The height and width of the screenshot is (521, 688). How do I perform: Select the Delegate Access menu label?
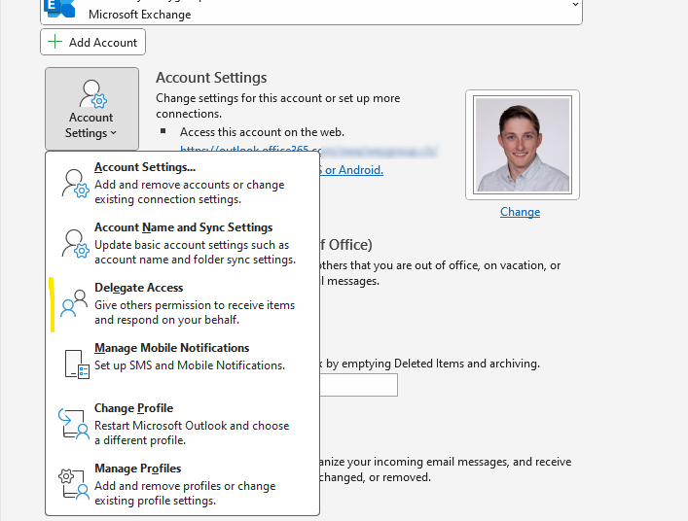click(x=138, y=288)
